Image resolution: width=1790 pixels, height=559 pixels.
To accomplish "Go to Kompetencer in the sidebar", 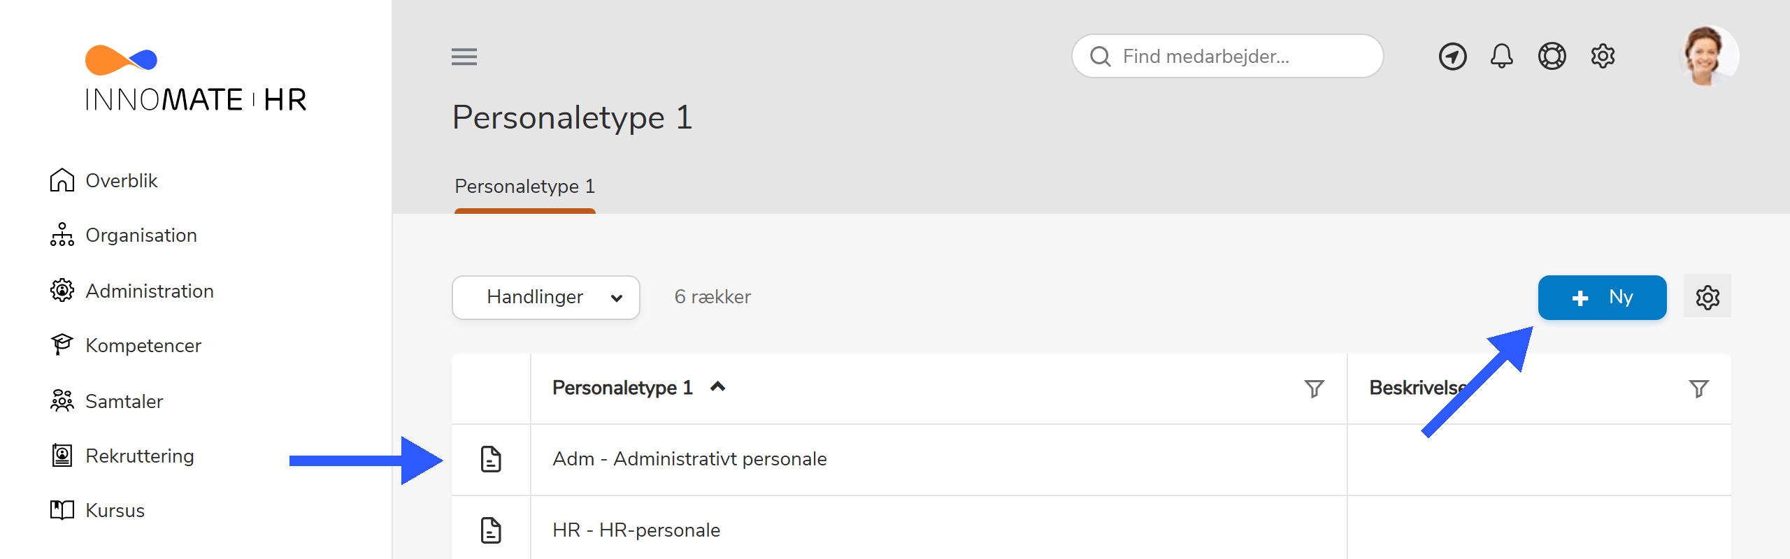I will coord(143,345).
